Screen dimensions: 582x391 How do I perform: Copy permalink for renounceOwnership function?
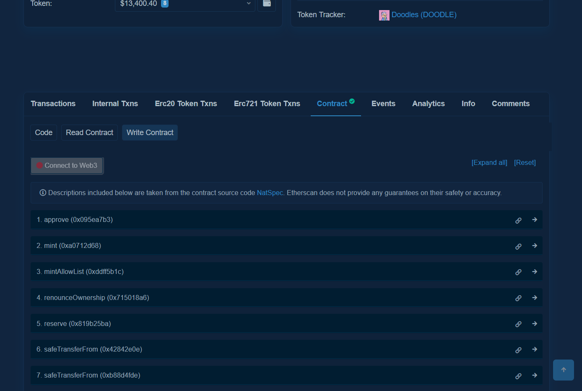(x=518, y=298)
